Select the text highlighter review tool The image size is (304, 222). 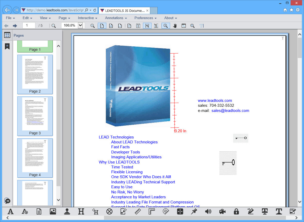[250, 211]
